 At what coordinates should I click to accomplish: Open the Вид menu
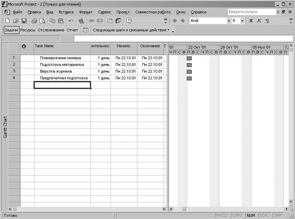click(x=50, y=12)
